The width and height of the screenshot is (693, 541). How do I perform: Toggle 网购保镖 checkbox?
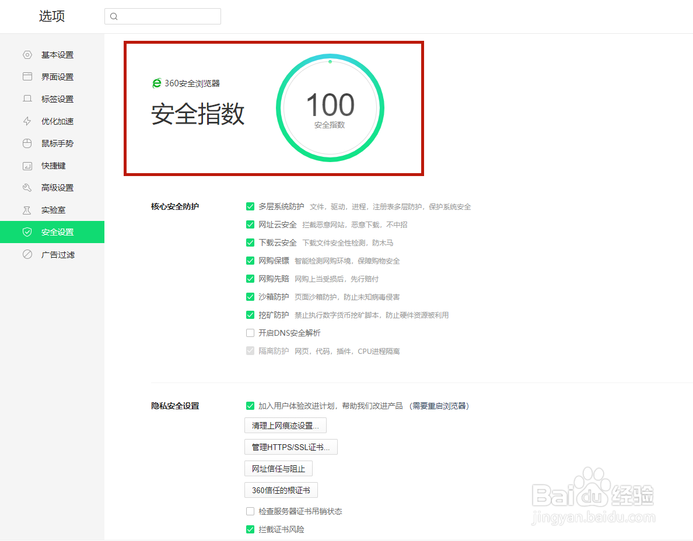click(250, 261)
